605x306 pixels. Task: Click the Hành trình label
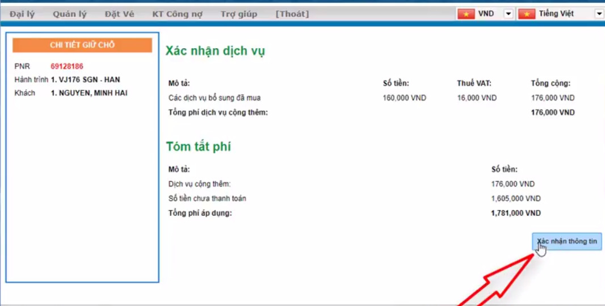31,80
